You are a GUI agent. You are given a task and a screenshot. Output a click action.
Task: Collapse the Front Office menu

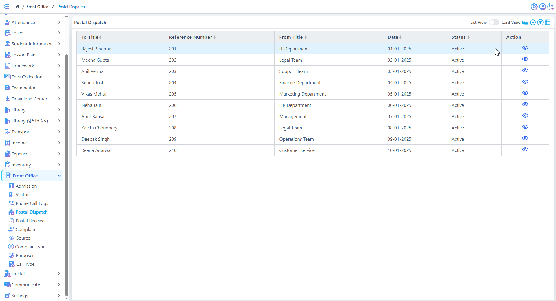click(59, 176)
